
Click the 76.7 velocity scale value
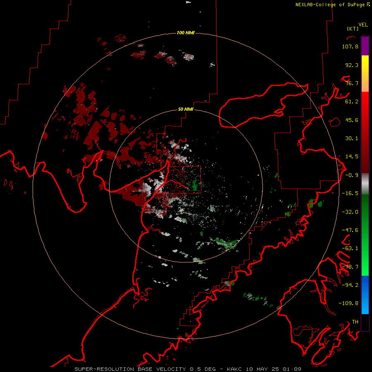pyautogui.click(x=352, y=83)
